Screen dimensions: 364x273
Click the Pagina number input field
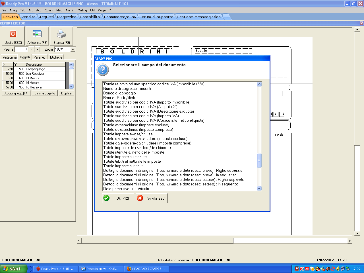21,49
